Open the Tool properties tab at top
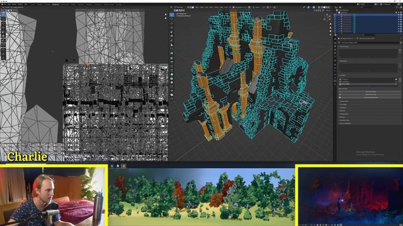403x226 pixels. click(335, 39)
